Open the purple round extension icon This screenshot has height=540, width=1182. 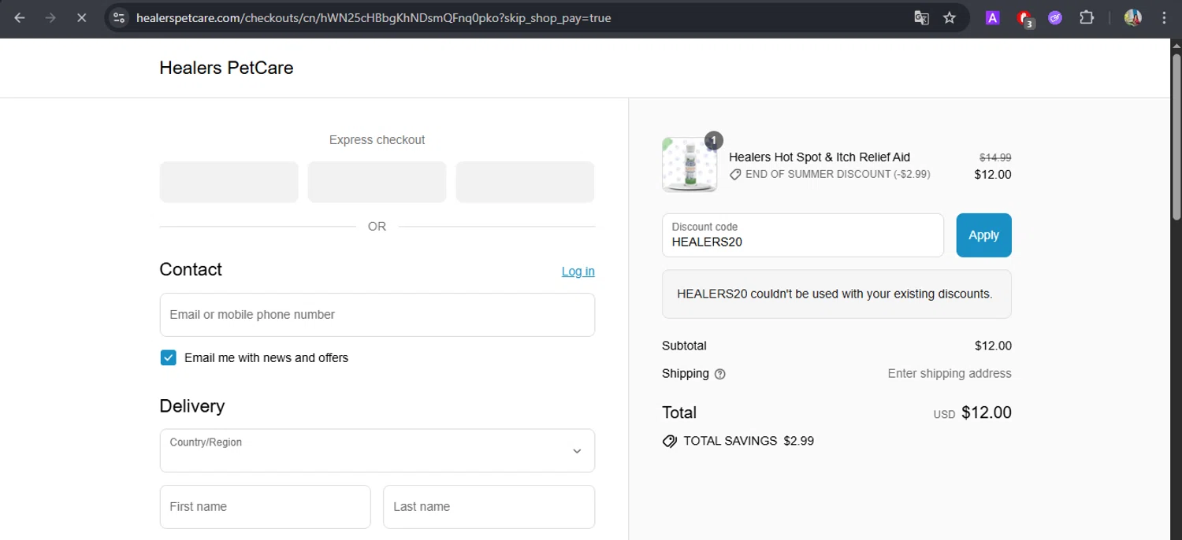[x=1055, y=17]
